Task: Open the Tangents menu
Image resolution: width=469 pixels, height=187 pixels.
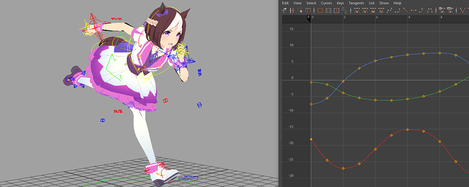Action: point(356,3)
